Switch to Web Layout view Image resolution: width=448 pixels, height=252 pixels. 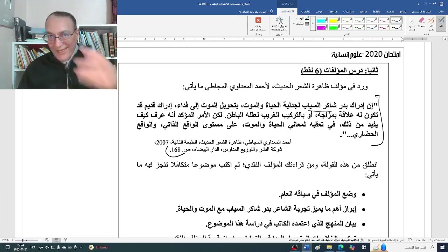47,240
